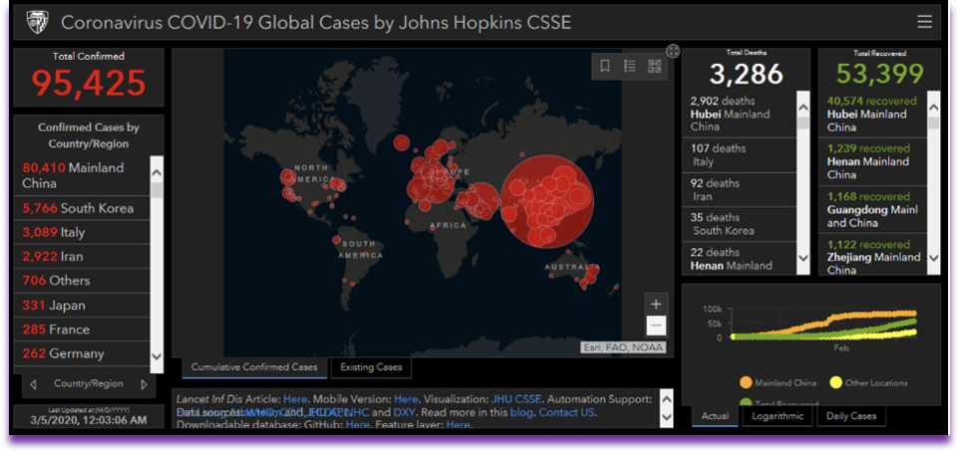This screenshot has width=959, height=452.
Task: Open the JHU CSSE visualization link
Action: click(519, 399)
